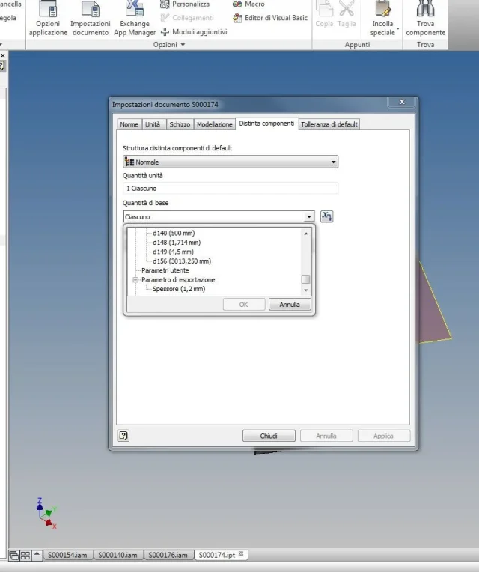Open Impostazioni documento

[x=91, y=18]
